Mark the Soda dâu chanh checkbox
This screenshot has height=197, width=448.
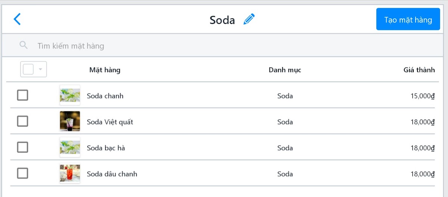(x=22, y=173)
